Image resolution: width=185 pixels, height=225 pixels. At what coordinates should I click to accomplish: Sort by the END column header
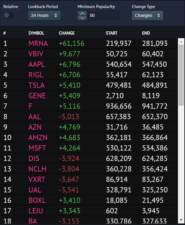pos(146,33)
